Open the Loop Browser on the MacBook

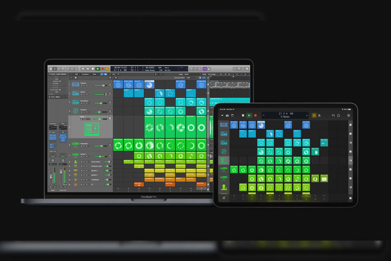pos(243,69)
